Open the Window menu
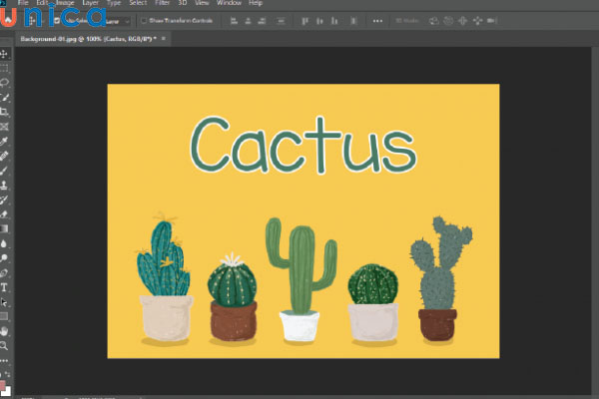599x399 pixels. coord(229,4)
